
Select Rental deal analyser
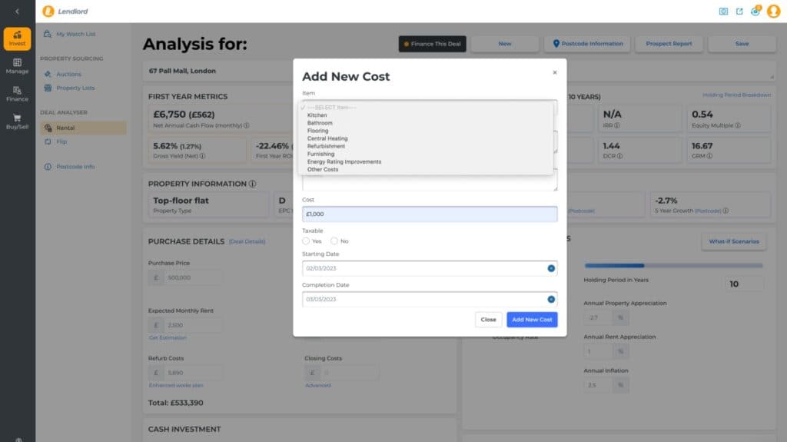tap(83, 128)
